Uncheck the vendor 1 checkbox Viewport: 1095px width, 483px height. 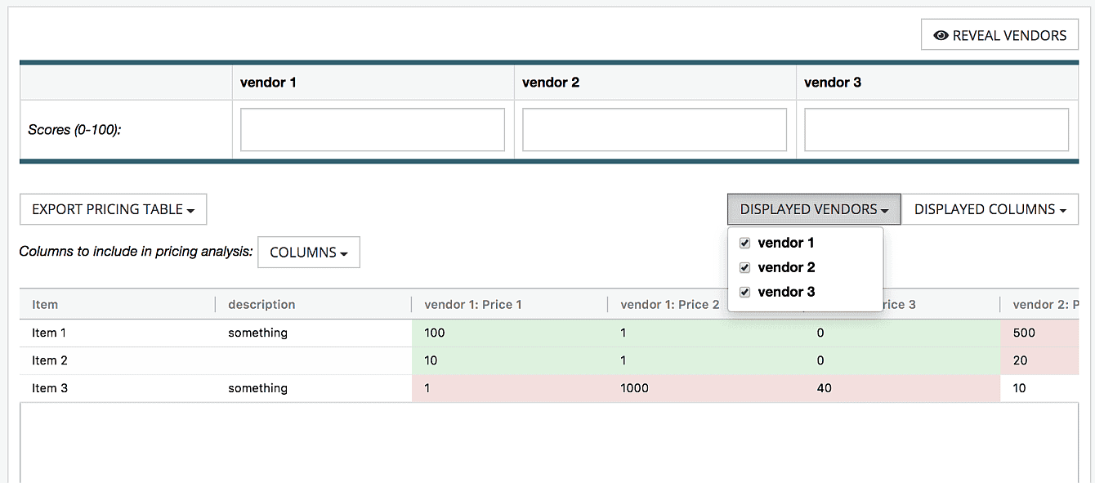pos(744,243)
